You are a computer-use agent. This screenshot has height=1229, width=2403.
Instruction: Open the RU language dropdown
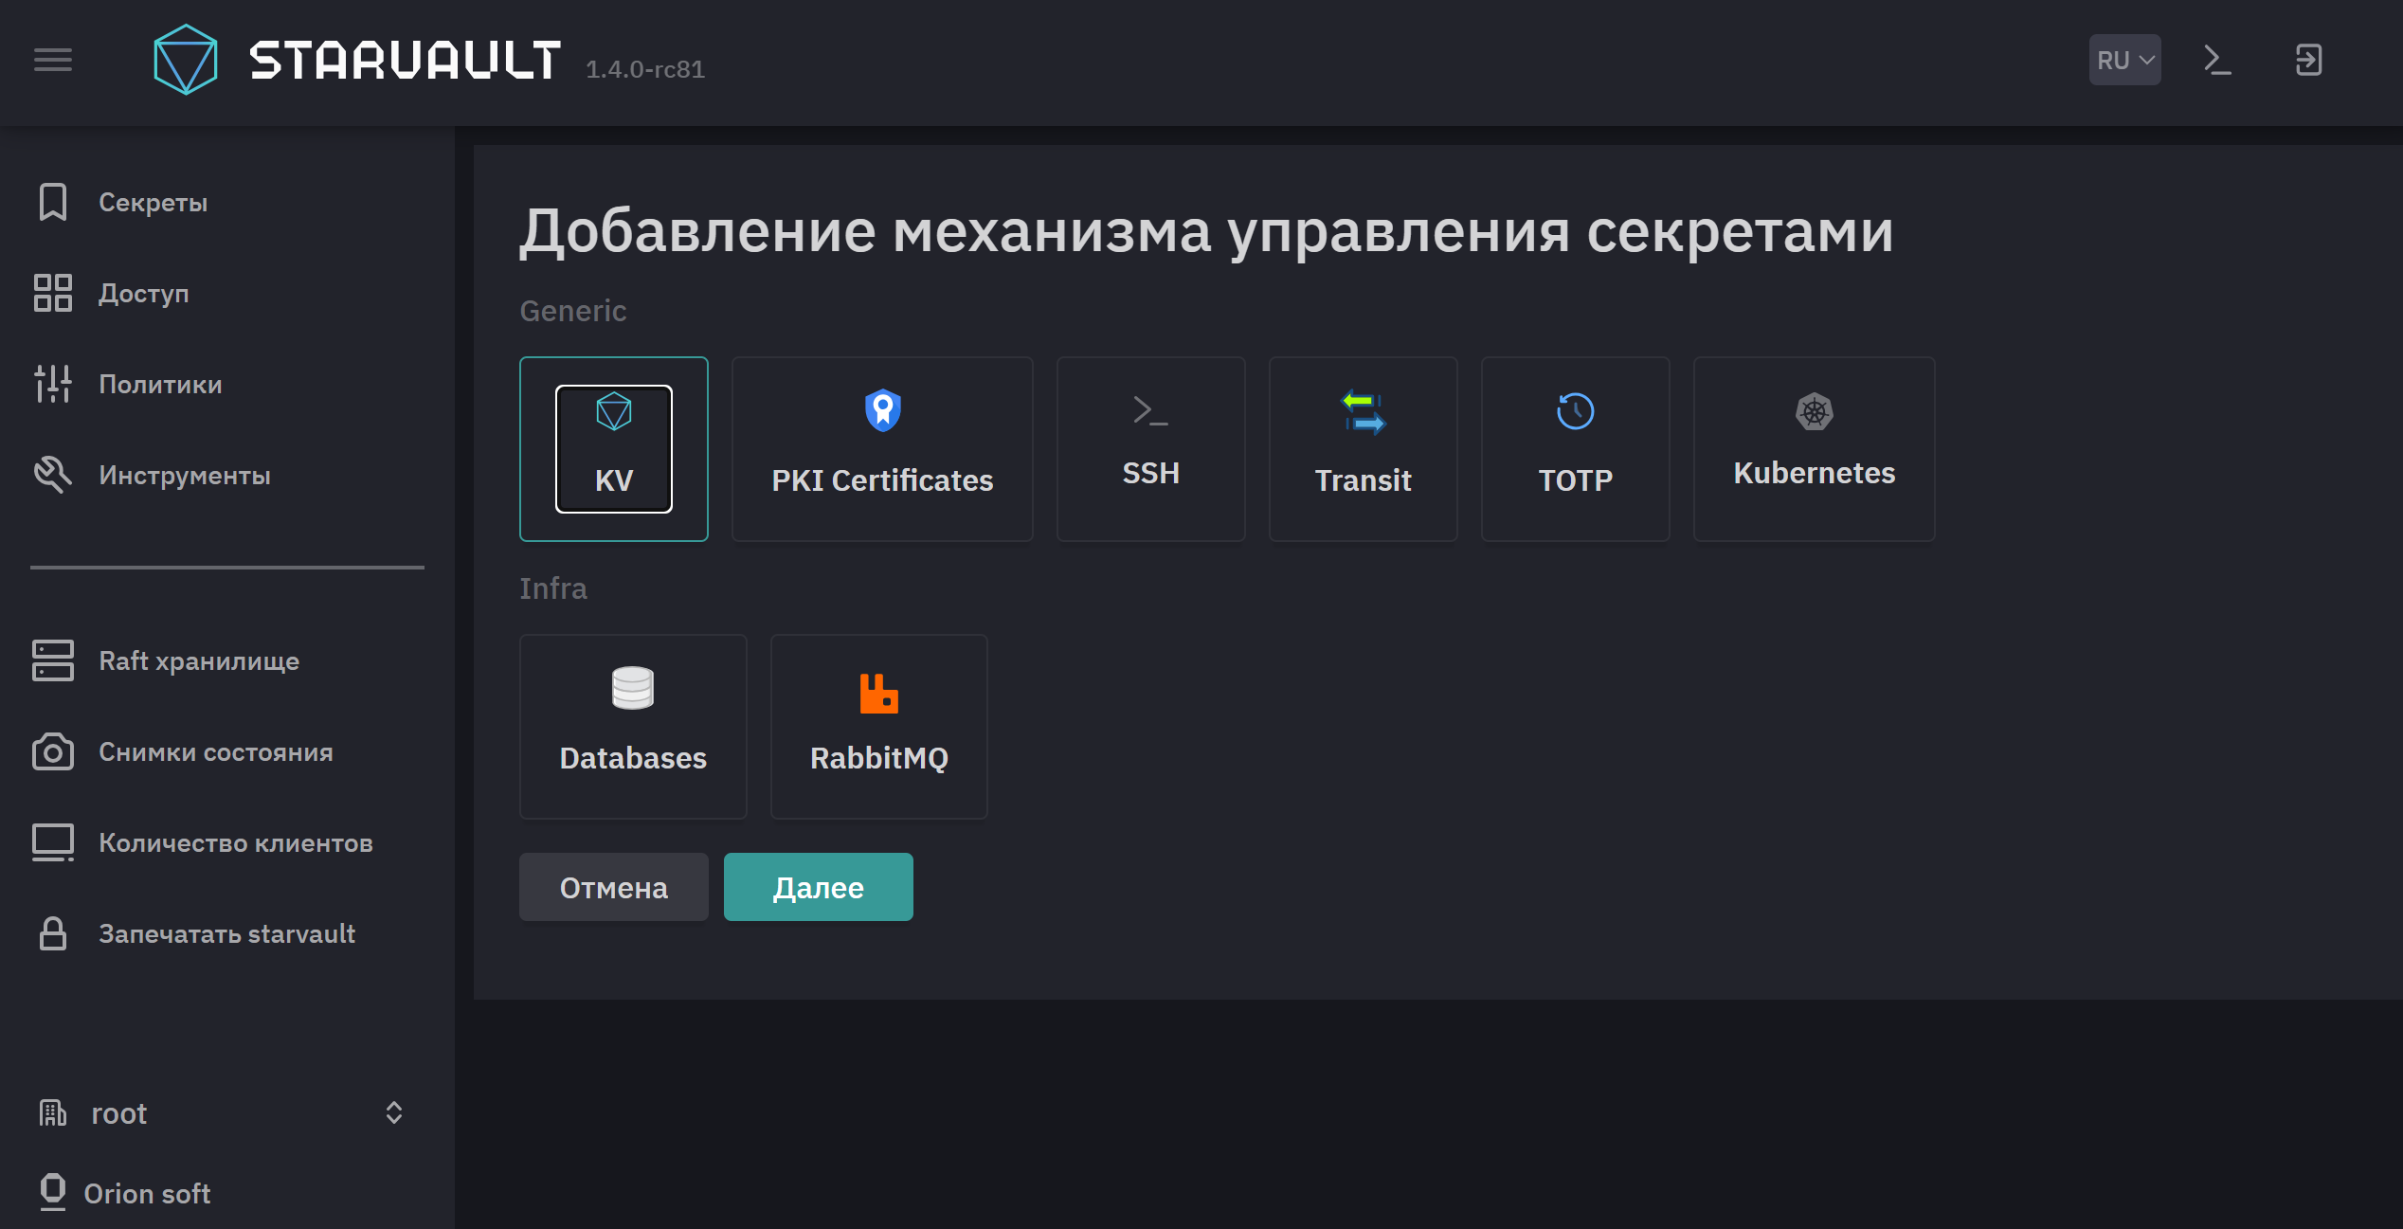tap(2124, 60)
